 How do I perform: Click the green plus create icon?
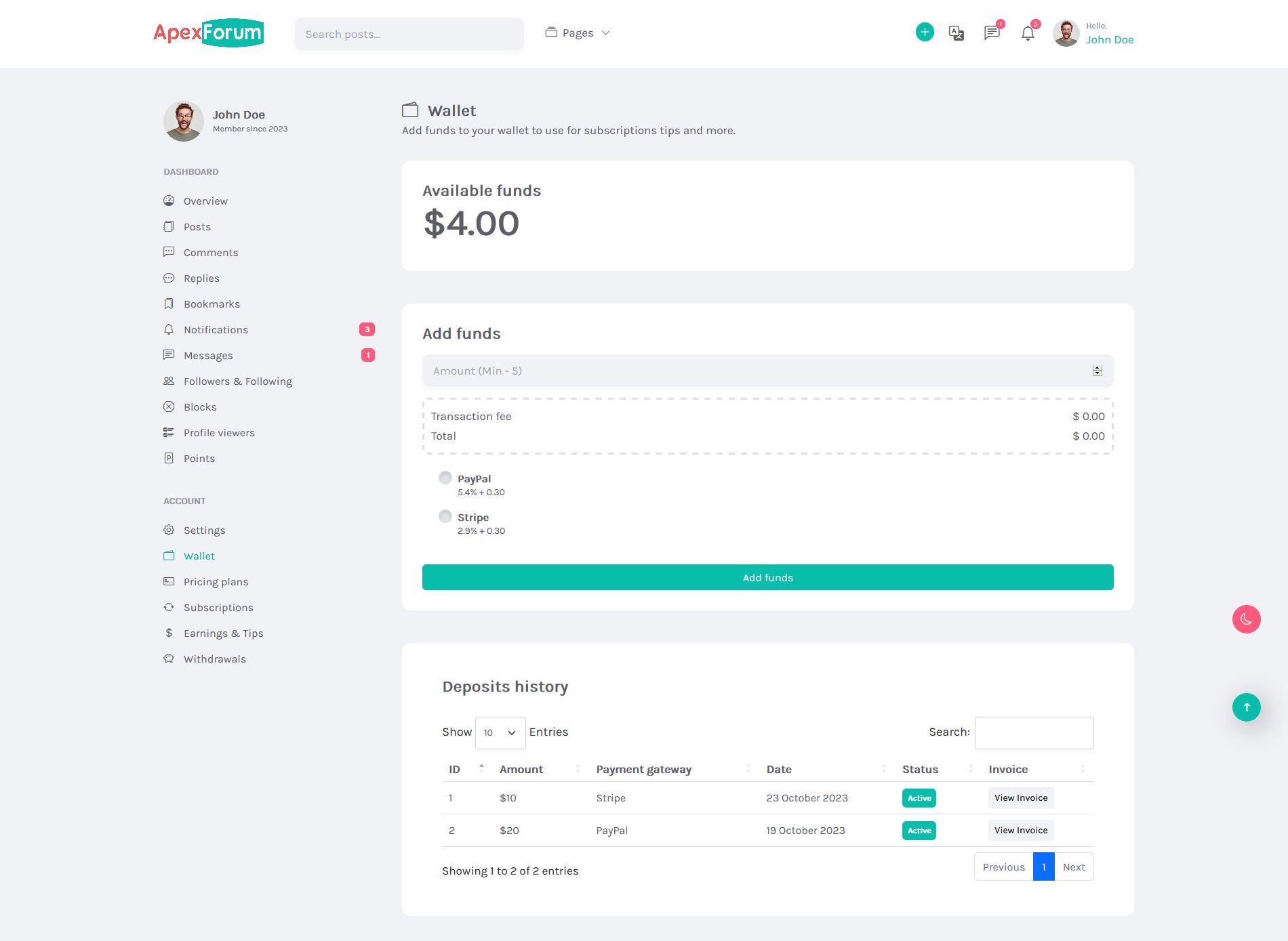coord(925,32)
